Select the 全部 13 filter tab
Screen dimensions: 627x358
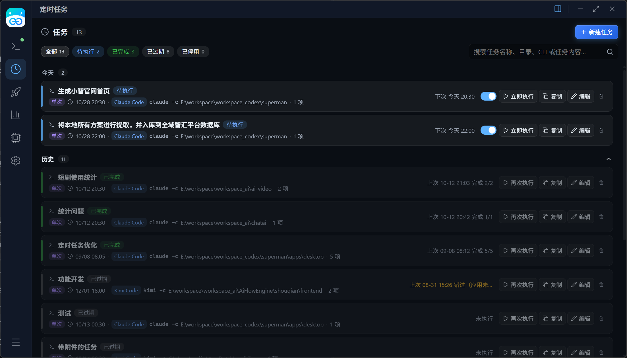(x=55, y=52)
